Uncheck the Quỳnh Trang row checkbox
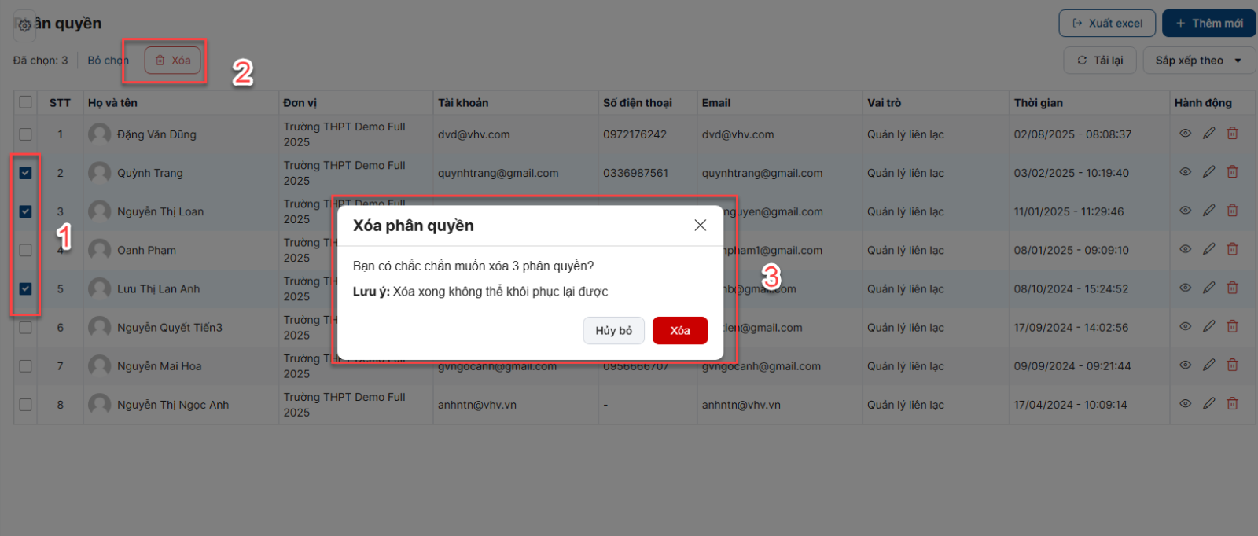The width and height of the screenshot is (1258, 536). coord(26,173)
